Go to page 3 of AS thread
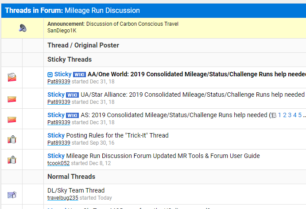The height and width of the screenshot is (209, 306). (290, 115)
